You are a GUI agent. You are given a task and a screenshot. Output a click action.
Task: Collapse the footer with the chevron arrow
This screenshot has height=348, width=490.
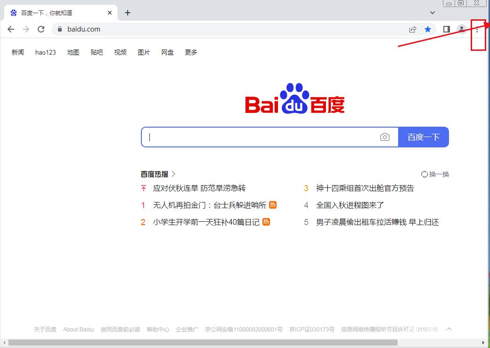pos(449,329)
